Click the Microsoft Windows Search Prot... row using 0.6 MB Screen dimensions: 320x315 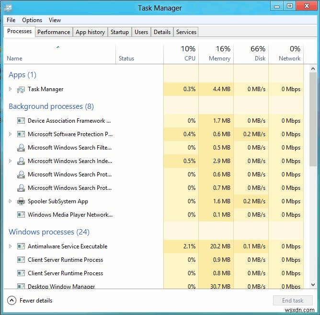[153, 175]
